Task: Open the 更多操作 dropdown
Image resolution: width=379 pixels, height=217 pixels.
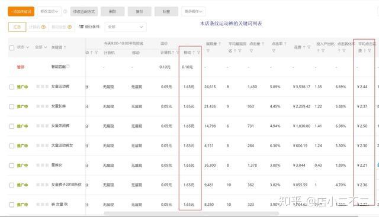Action: [194, 11]
